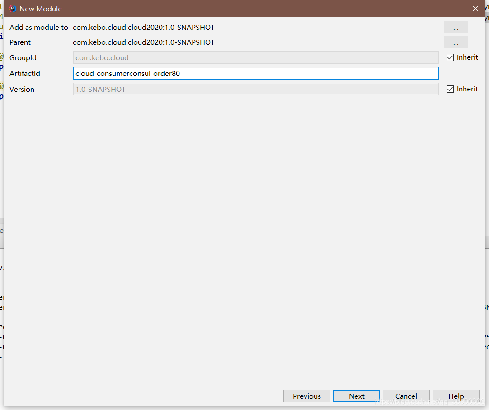Click the New Module dialog title bar
This screenshot has width=489, height=410.
tap(226, 8)
